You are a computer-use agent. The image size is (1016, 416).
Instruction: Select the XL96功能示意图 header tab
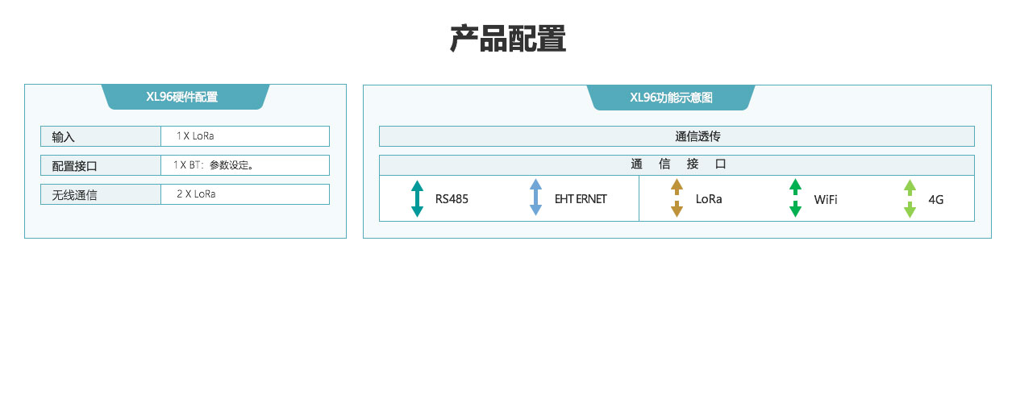(x=671, y=98)
